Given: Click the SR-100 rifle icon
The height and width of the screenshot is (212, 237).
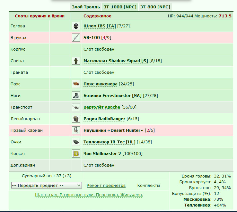Looking at the screenshot, I should coord(76,38).
